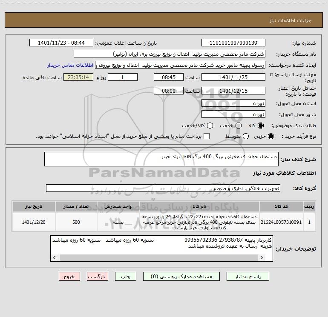Select the خدمت radio button
The image size is (328, 317).
click(x=239, y=126)
